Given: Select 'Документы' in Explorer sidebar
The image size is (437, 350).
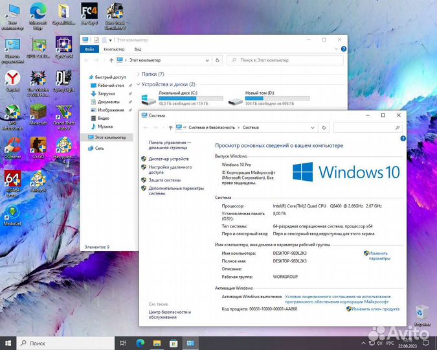Looking at the screenshot, I should pyautogui.click(x=105, y=102).
